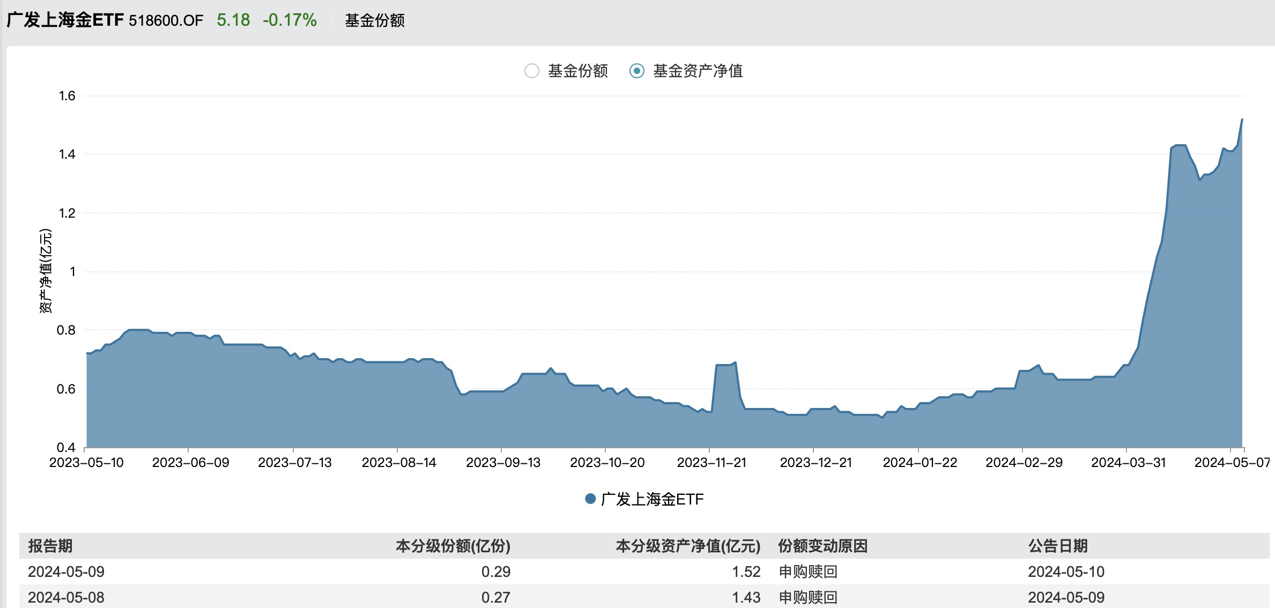Click the x-axis label 2023-09-13

tap(503, 463)
